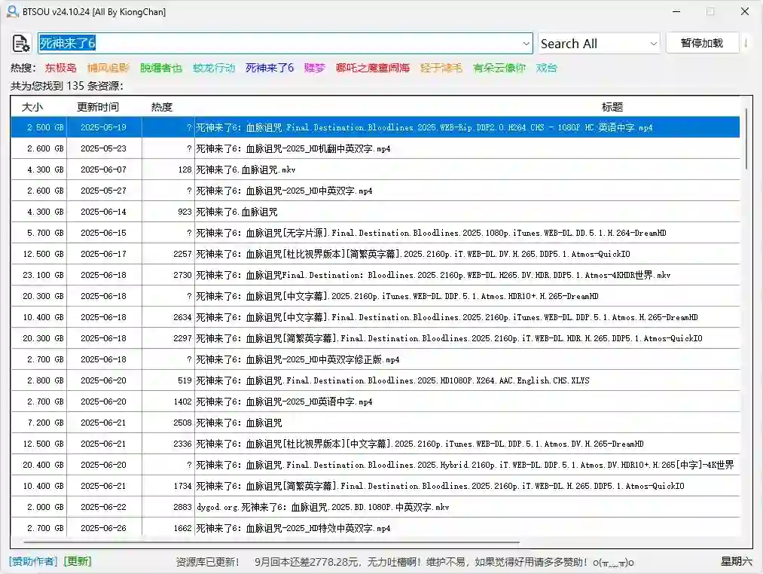Select the HD机翻中英双字.mp4 result
Viewport: 763px width, 574px height.
[x=375, y=148]
